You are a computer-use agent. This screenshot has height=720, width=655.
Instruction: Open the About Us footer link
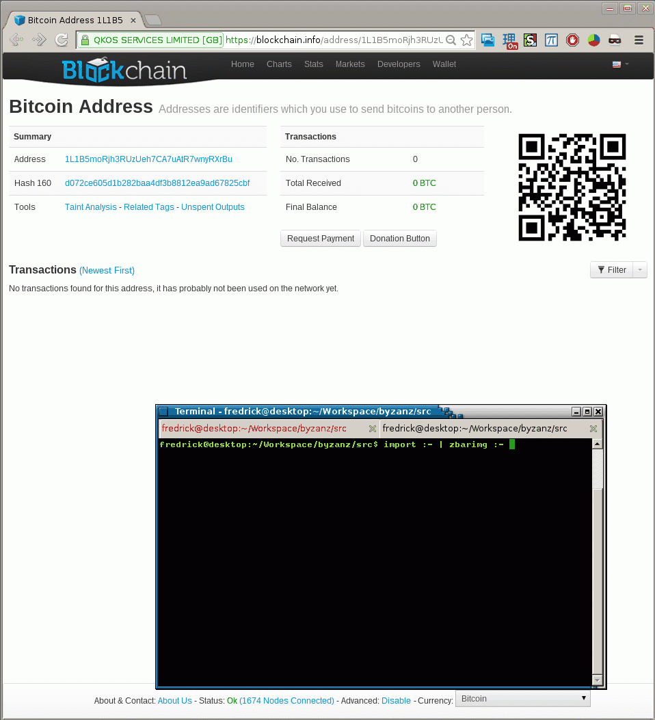(174, 701)
